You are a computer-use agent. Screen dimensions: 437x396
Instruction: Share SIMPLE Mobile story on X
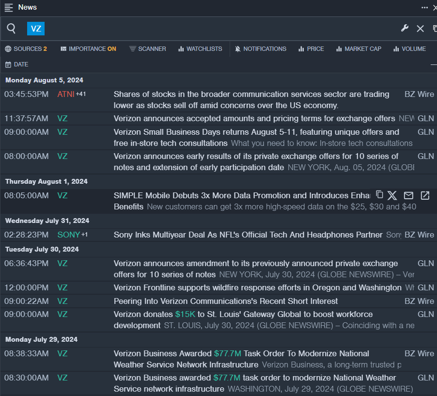click(x=392, y=195)
